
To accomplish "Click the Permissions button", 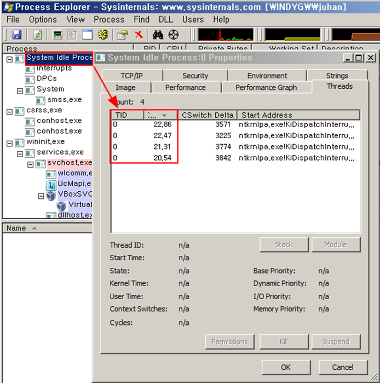I will (229, 341).
